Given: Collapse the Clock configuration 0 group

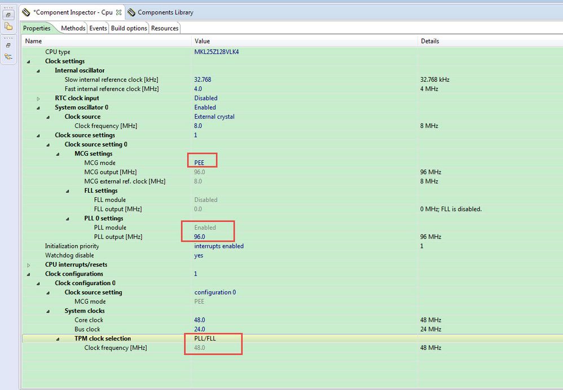Looking at the screenshot, I should 38,284.
